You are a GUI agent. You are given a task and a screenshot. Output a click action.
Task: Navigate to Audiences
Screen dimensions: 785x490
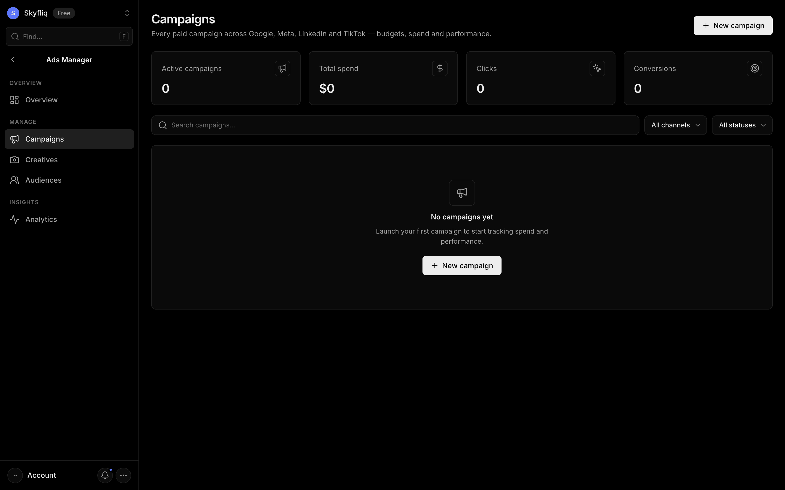[x=69, y=180]
